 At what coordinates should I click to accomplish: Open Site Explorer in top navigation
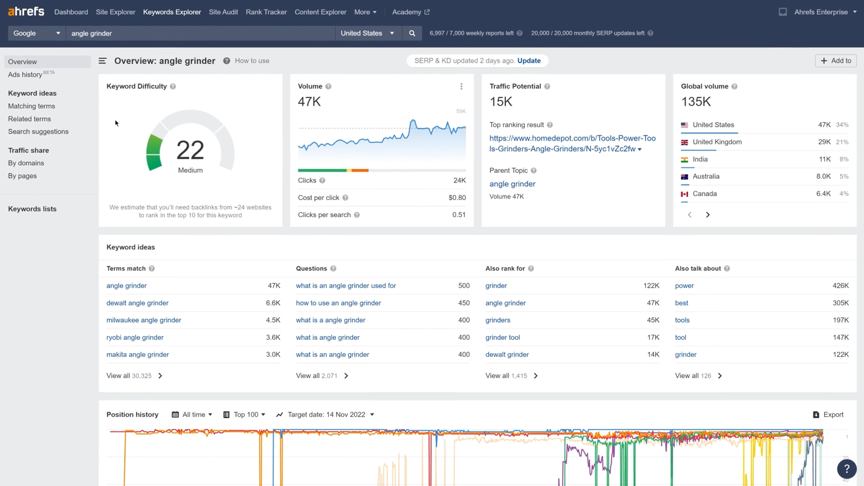pyautogui.click(x=115, y=12)
